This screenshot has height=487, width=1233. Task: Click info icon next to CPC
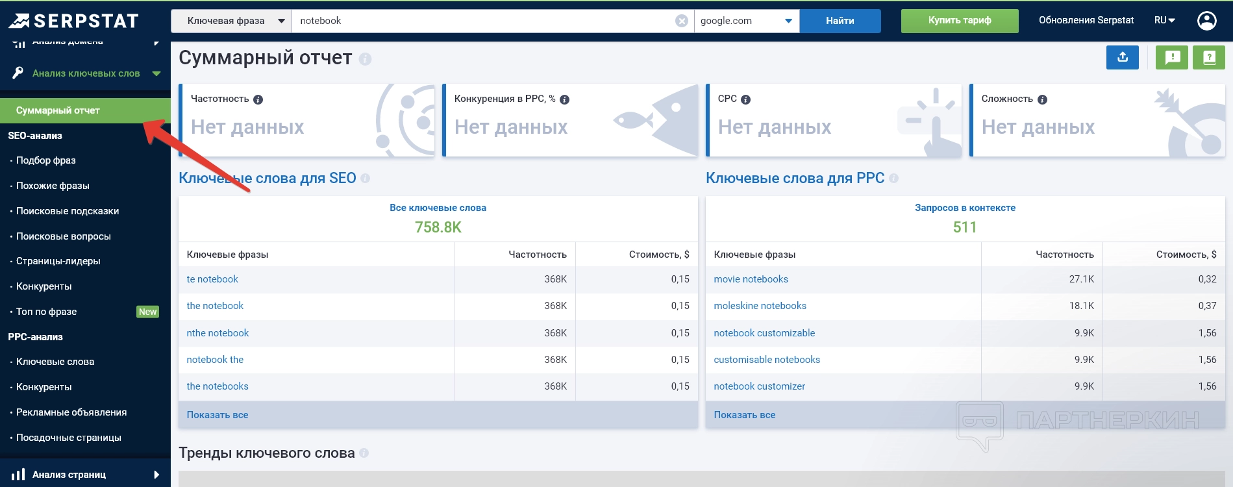[745, 99]
